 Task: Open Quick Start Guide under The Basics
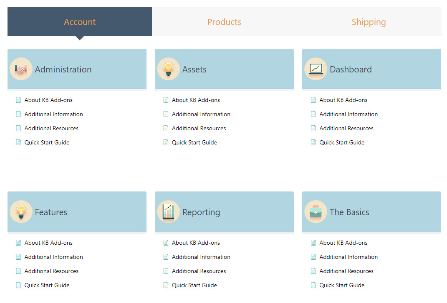[x=341, y=285]
